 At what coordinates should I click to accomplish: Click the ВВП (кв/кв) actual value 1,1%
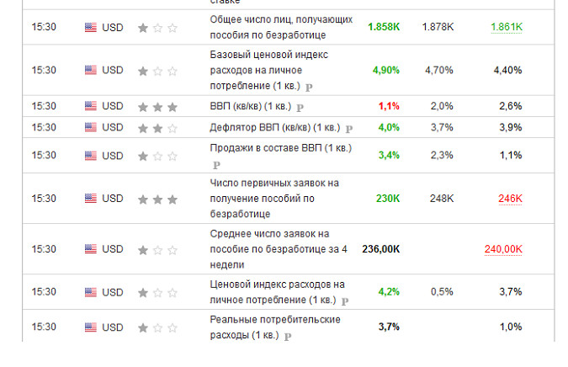pos(389,106)
